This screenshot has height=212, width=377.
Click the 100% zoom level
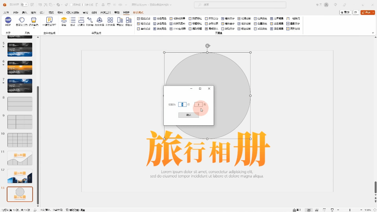coord(368,210)
